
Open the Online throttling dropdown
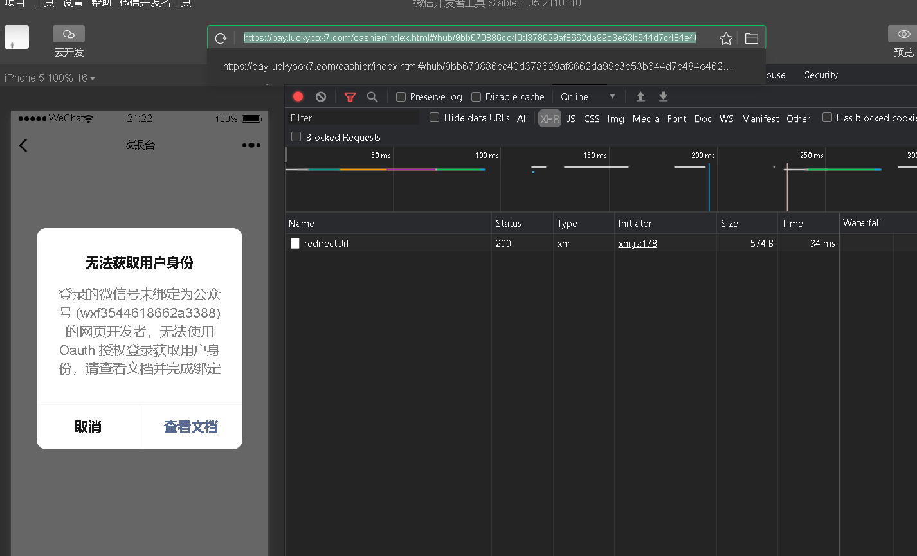588,97
